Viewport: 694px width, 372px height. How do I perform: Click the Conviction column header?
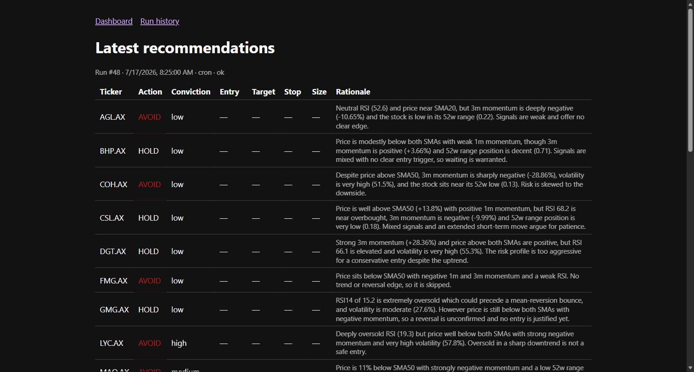coord(191,92)
